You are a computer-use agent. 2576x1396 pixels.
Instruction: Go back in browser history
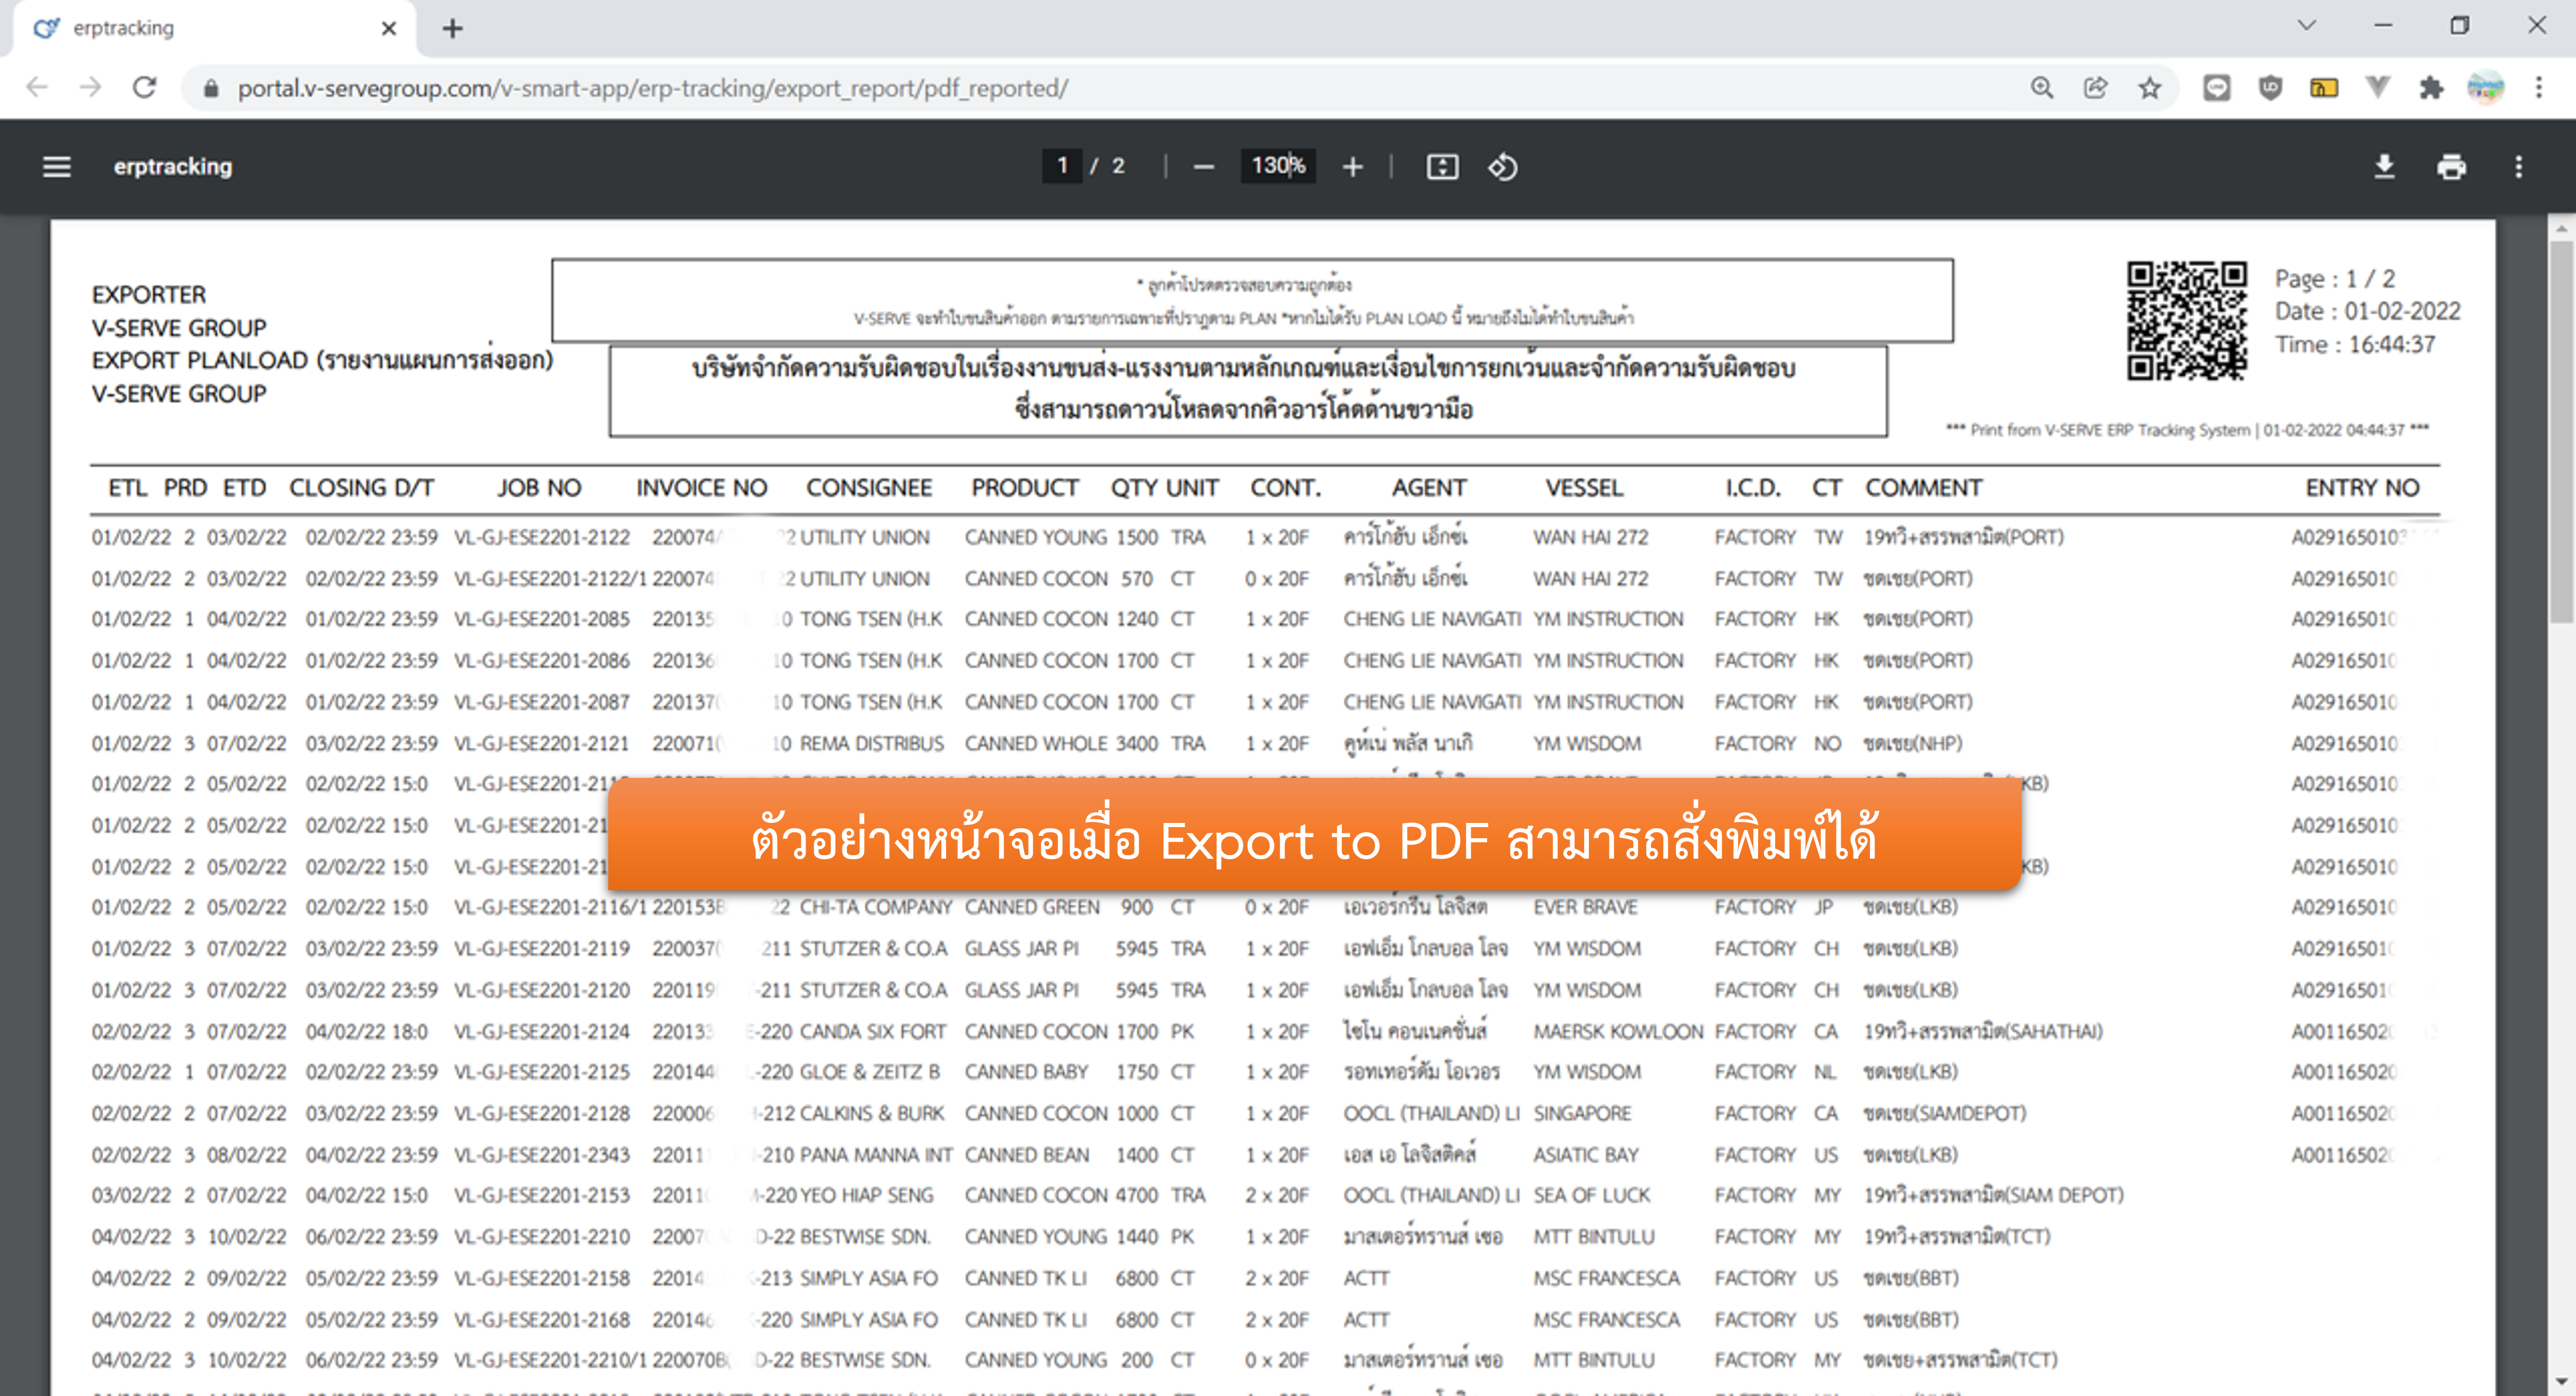coord(37,88)
